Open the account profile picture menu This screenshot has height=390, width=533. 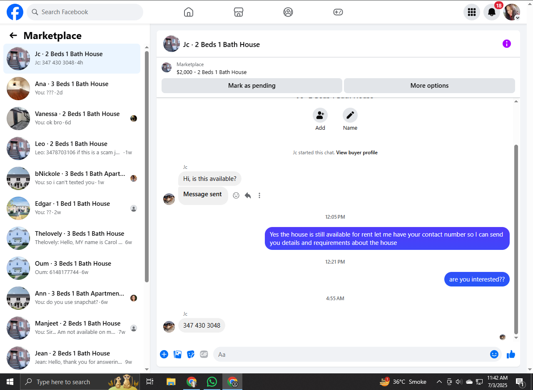[512, 12]
